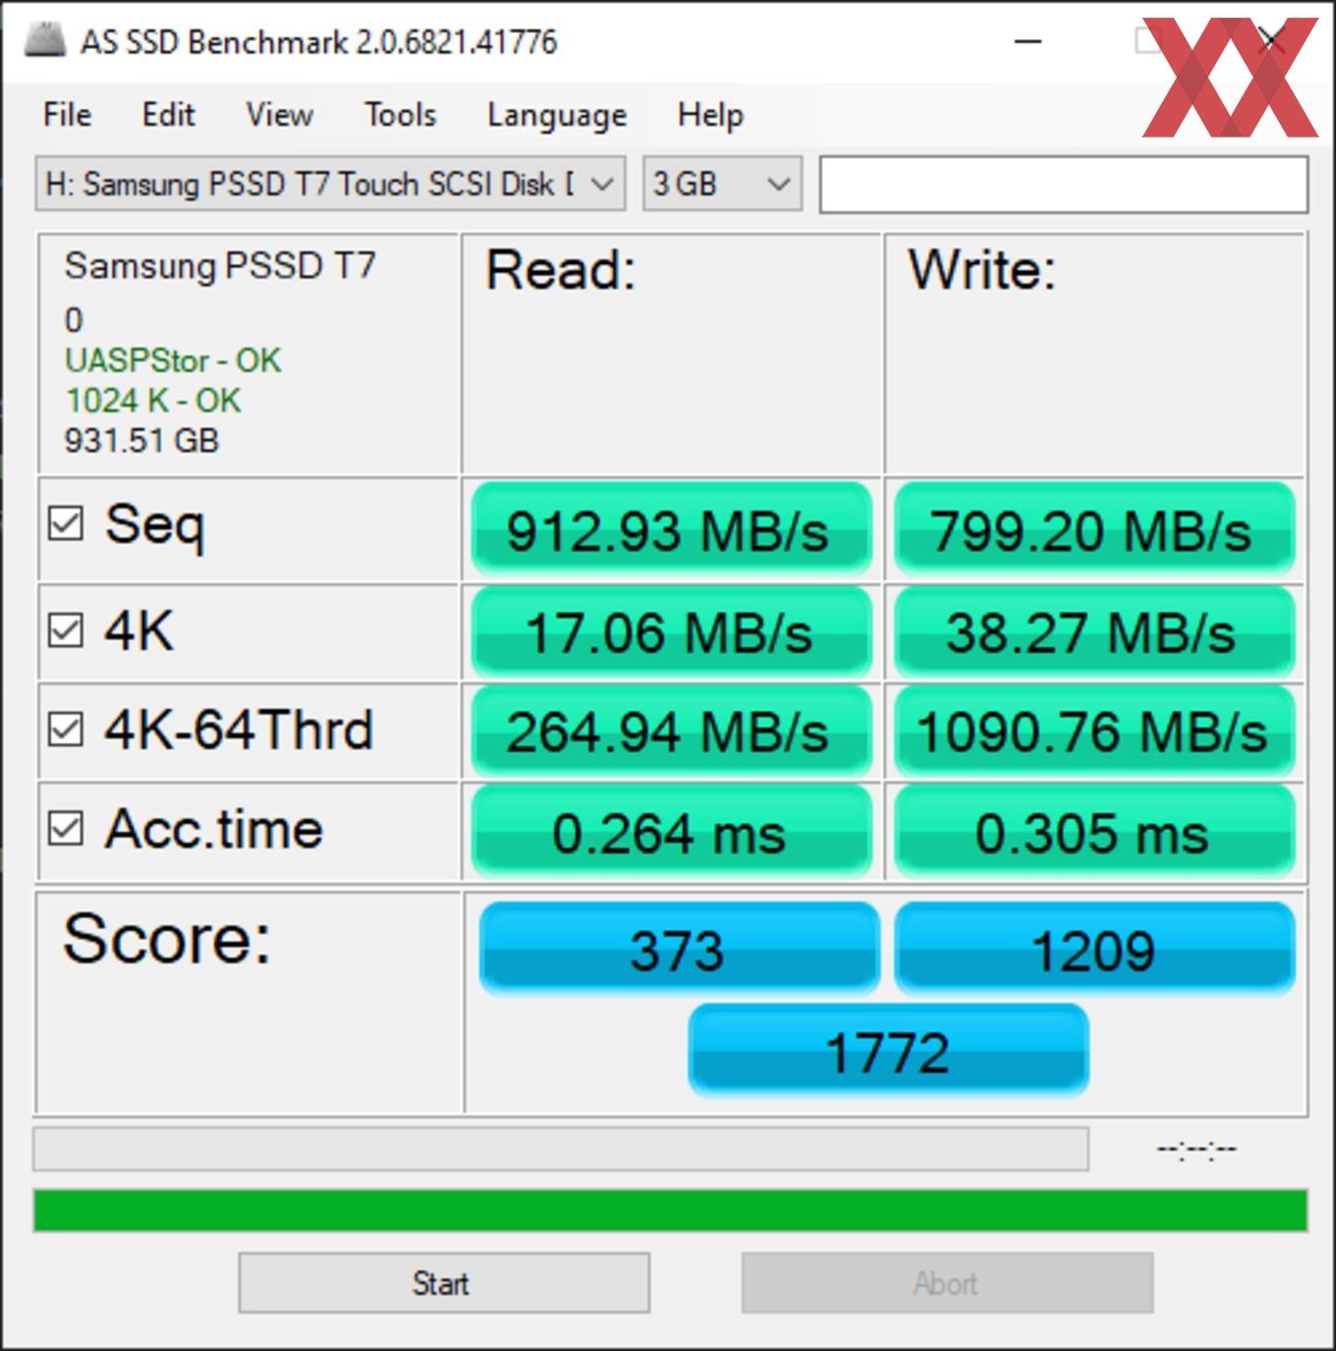
Task: Click the AS SSD Benchmark app icon
Action: [x=45, y=39]
